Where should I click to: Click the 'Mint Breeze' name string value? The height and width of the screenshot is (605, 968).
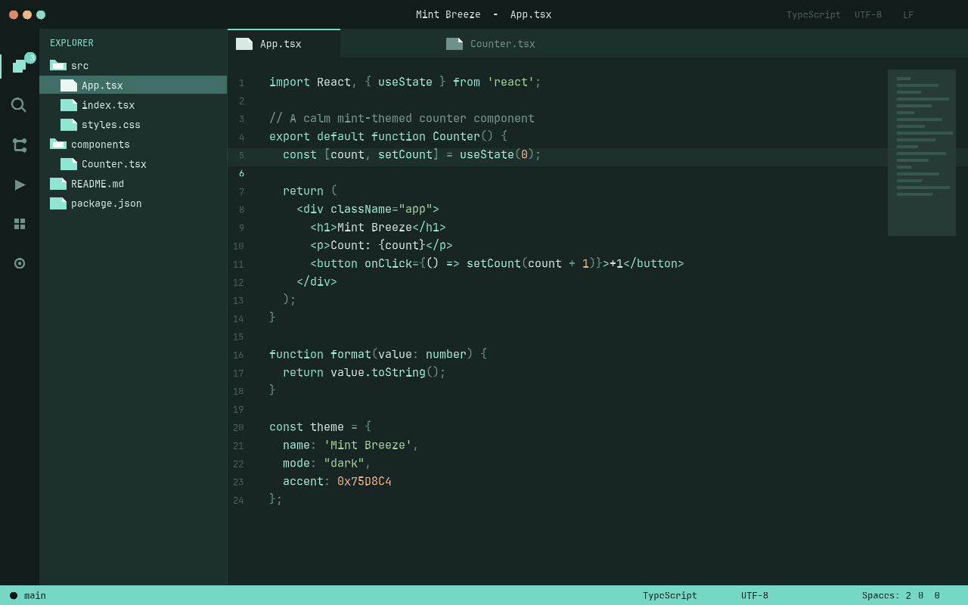coord(368,445)
